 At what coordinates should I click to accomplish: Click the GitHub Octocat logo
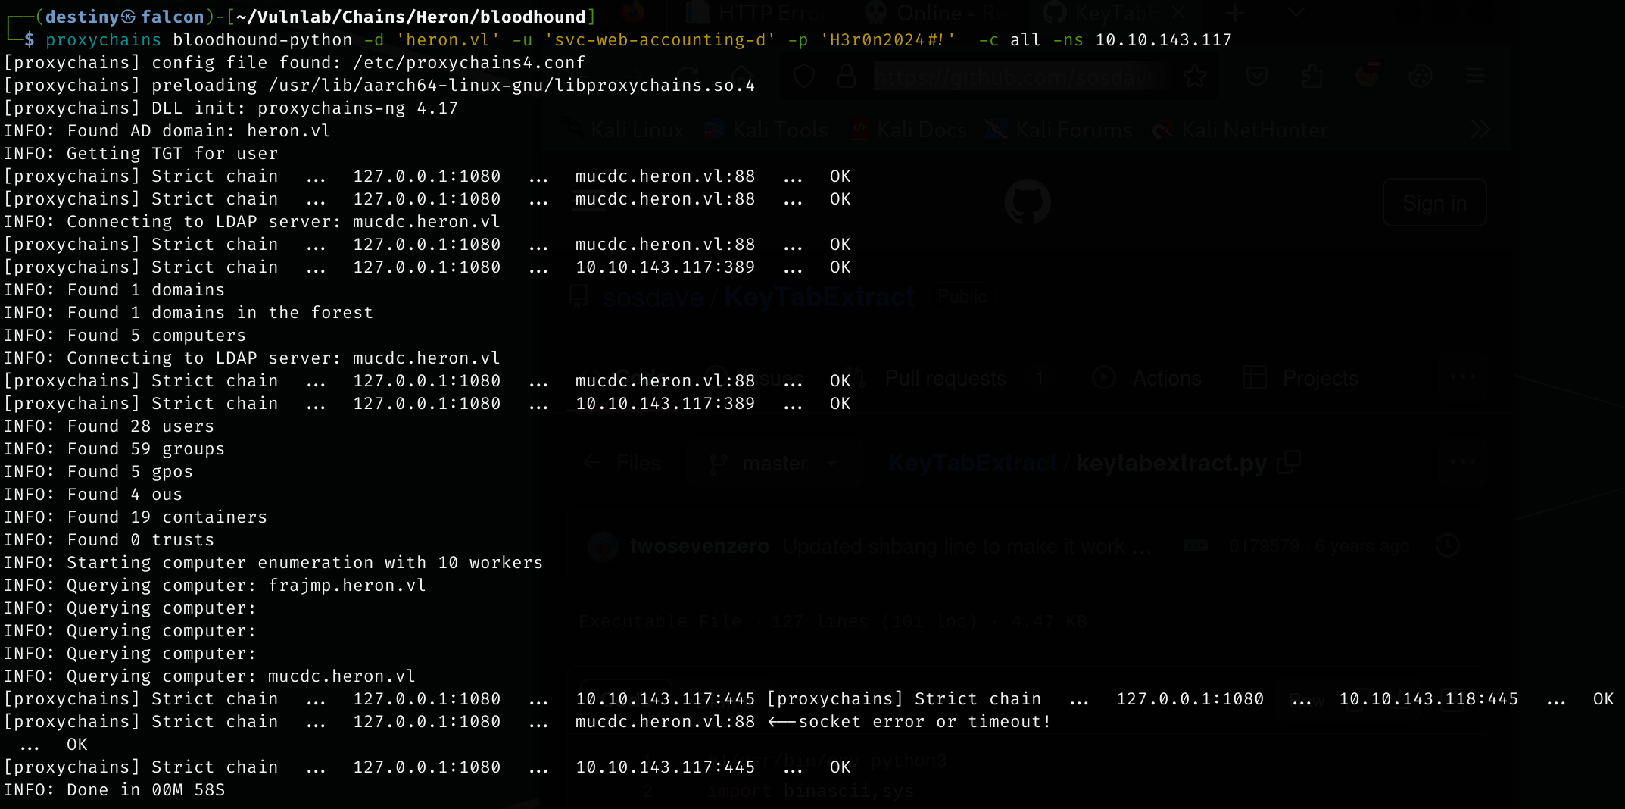(x=1028, y=202)
